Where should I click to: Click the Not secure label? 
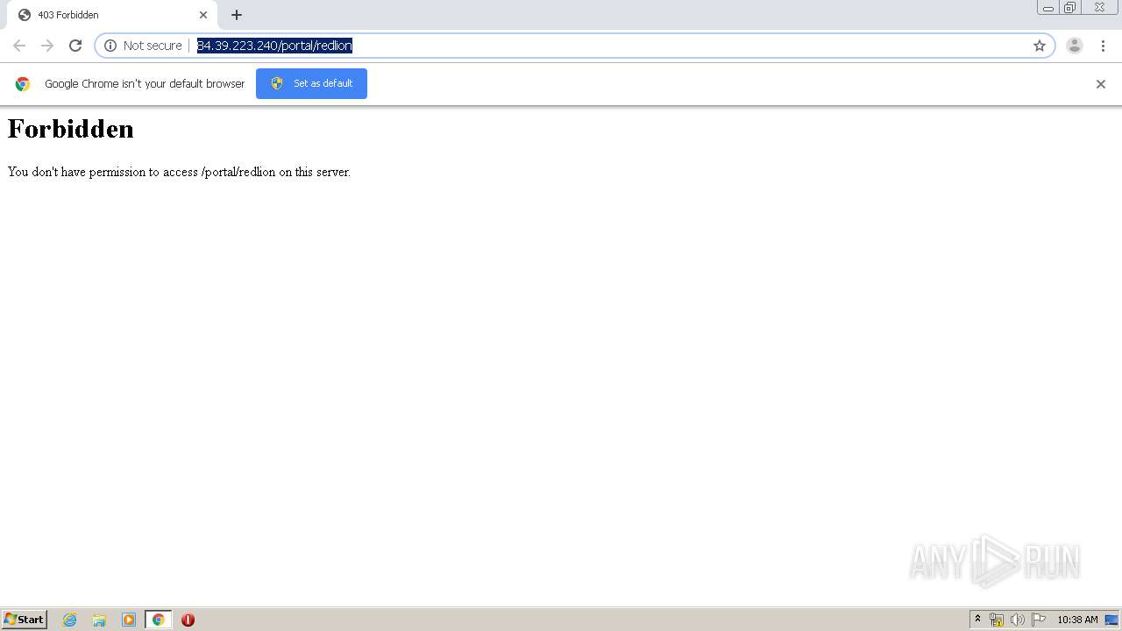[153, 46]
